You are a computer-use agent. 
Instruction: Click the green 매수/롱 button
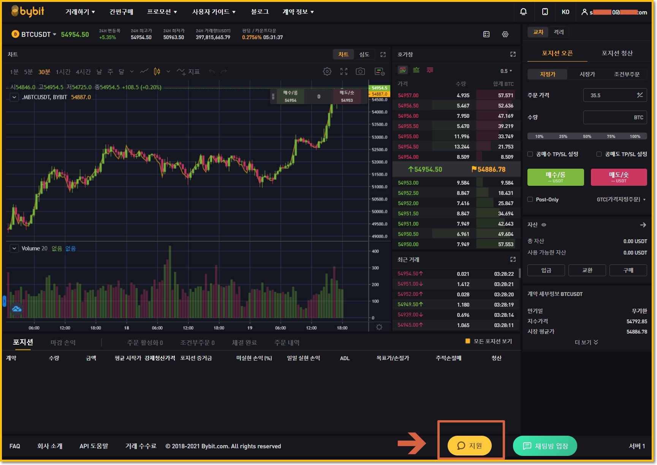coord(555,177)
